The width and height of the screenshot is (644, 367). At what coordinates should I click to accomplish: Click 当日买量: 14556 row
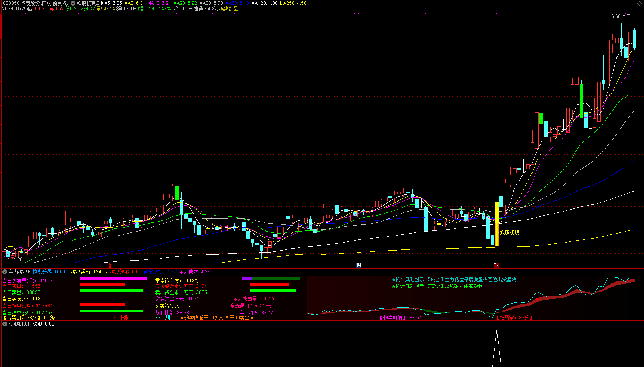(21, 286)
